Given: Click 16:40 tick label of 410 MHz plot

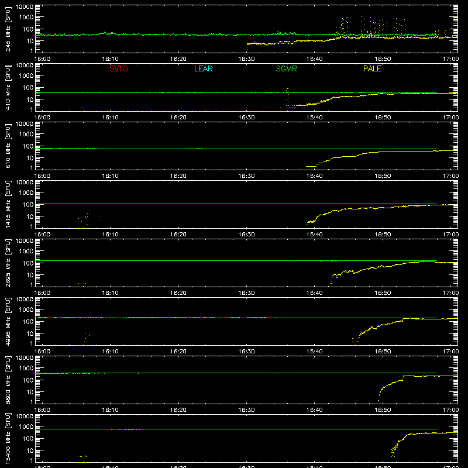Looking at the screenshot, I should [315, 118].
